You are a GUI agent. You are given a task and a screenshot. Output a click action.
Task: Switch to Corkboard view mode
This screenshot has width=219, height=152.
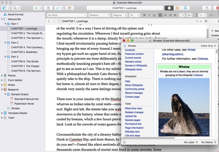(x=177, y=8)
